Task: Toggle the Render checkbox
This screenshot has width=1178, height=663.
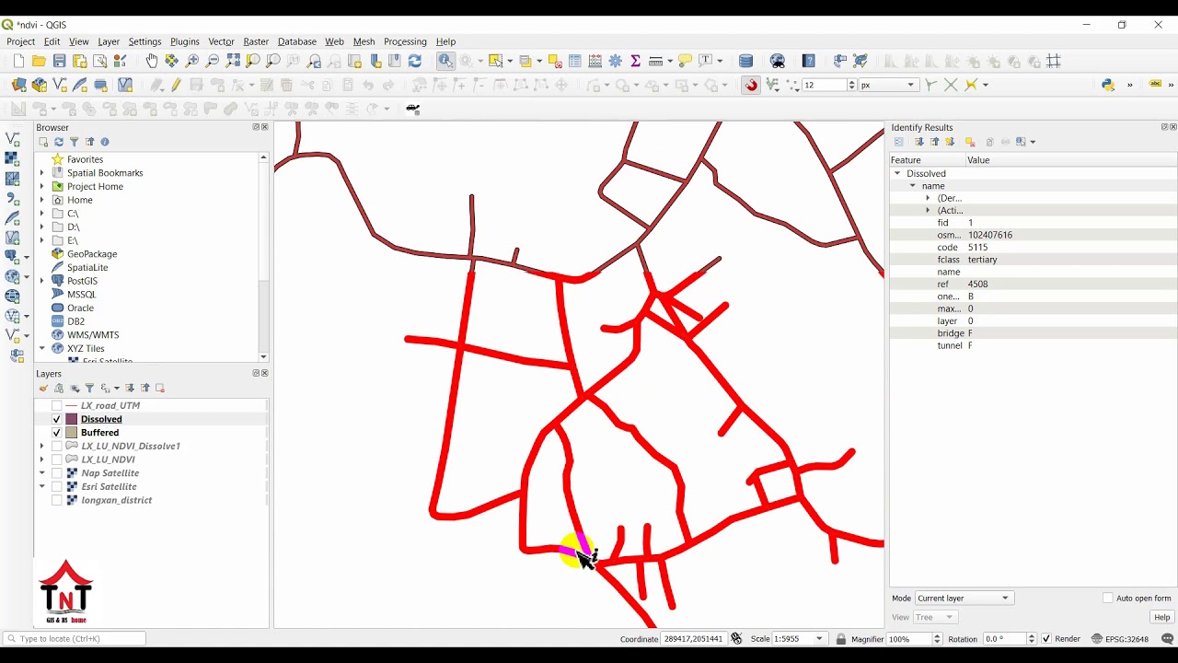Action: click(x=1046, y=638)
